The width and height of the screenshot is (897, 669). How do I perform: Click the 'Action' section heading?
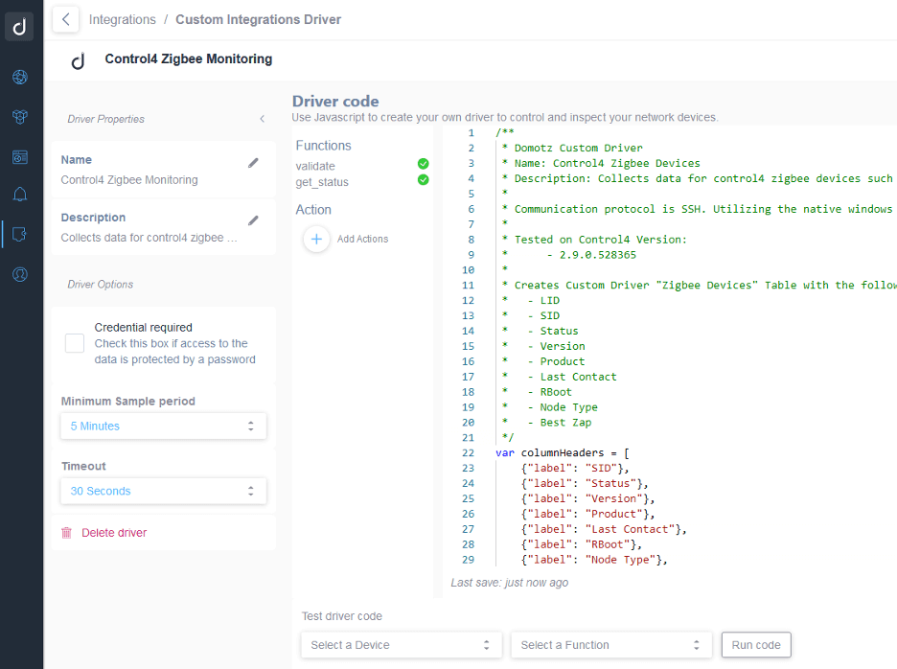pos(313,210)
